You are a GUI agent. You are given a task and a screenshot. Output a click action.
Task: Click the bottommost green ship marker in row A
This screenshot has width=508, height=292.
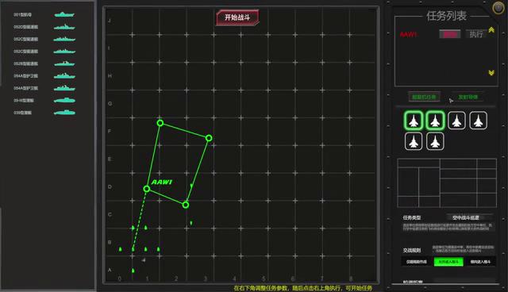(x=133, y=271)
